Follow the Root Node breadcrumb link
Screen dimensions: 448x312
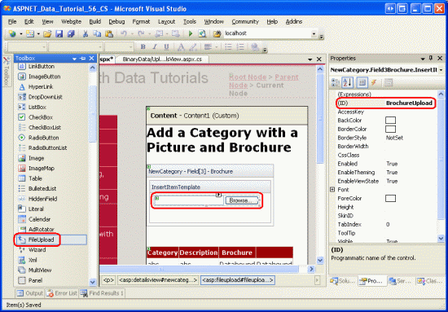(x=248, y=77)
